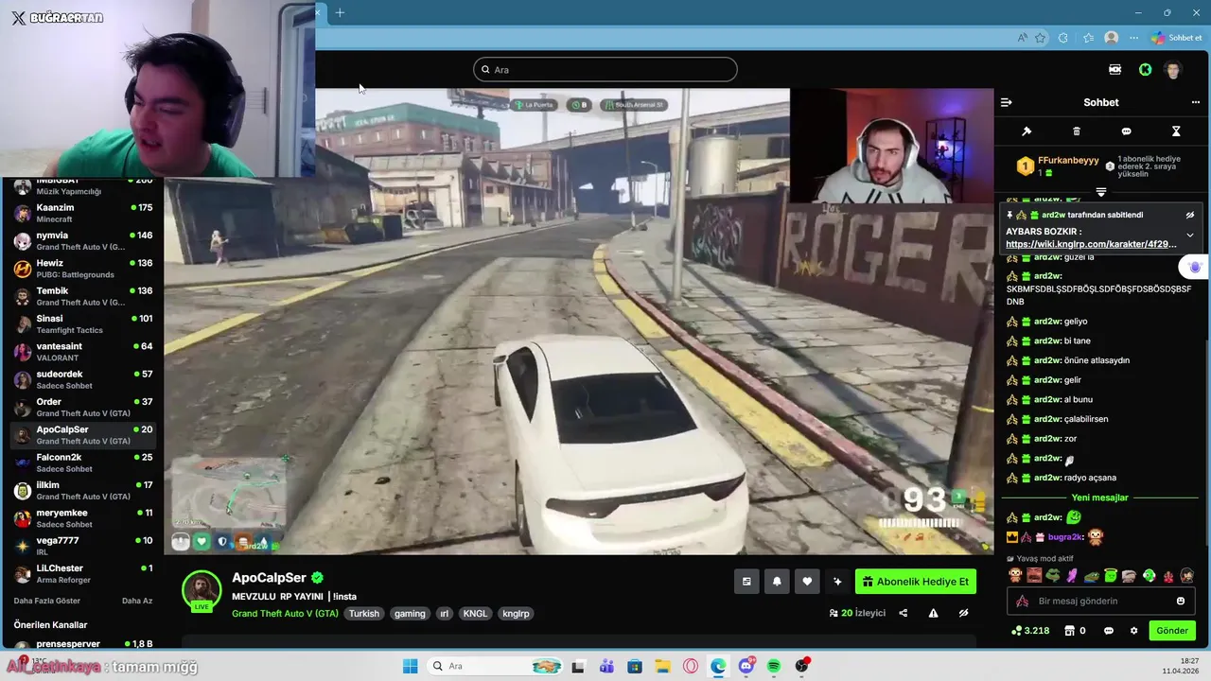Clear chat with the trash icon
1211x681 pixels.
coord(1077,131)
